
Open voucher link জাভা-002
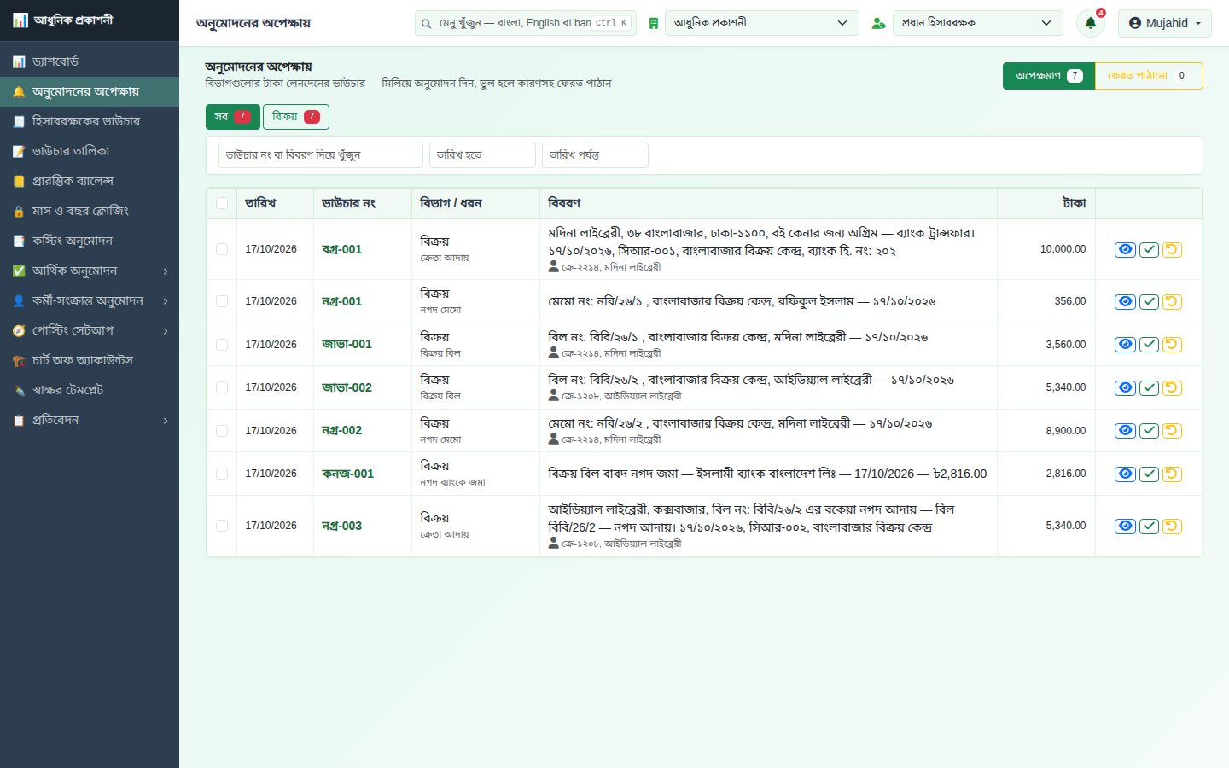347,387
